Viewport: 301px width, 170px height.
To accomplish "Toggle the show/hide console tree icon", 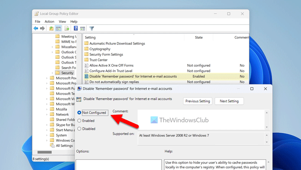I will [58, 29].
